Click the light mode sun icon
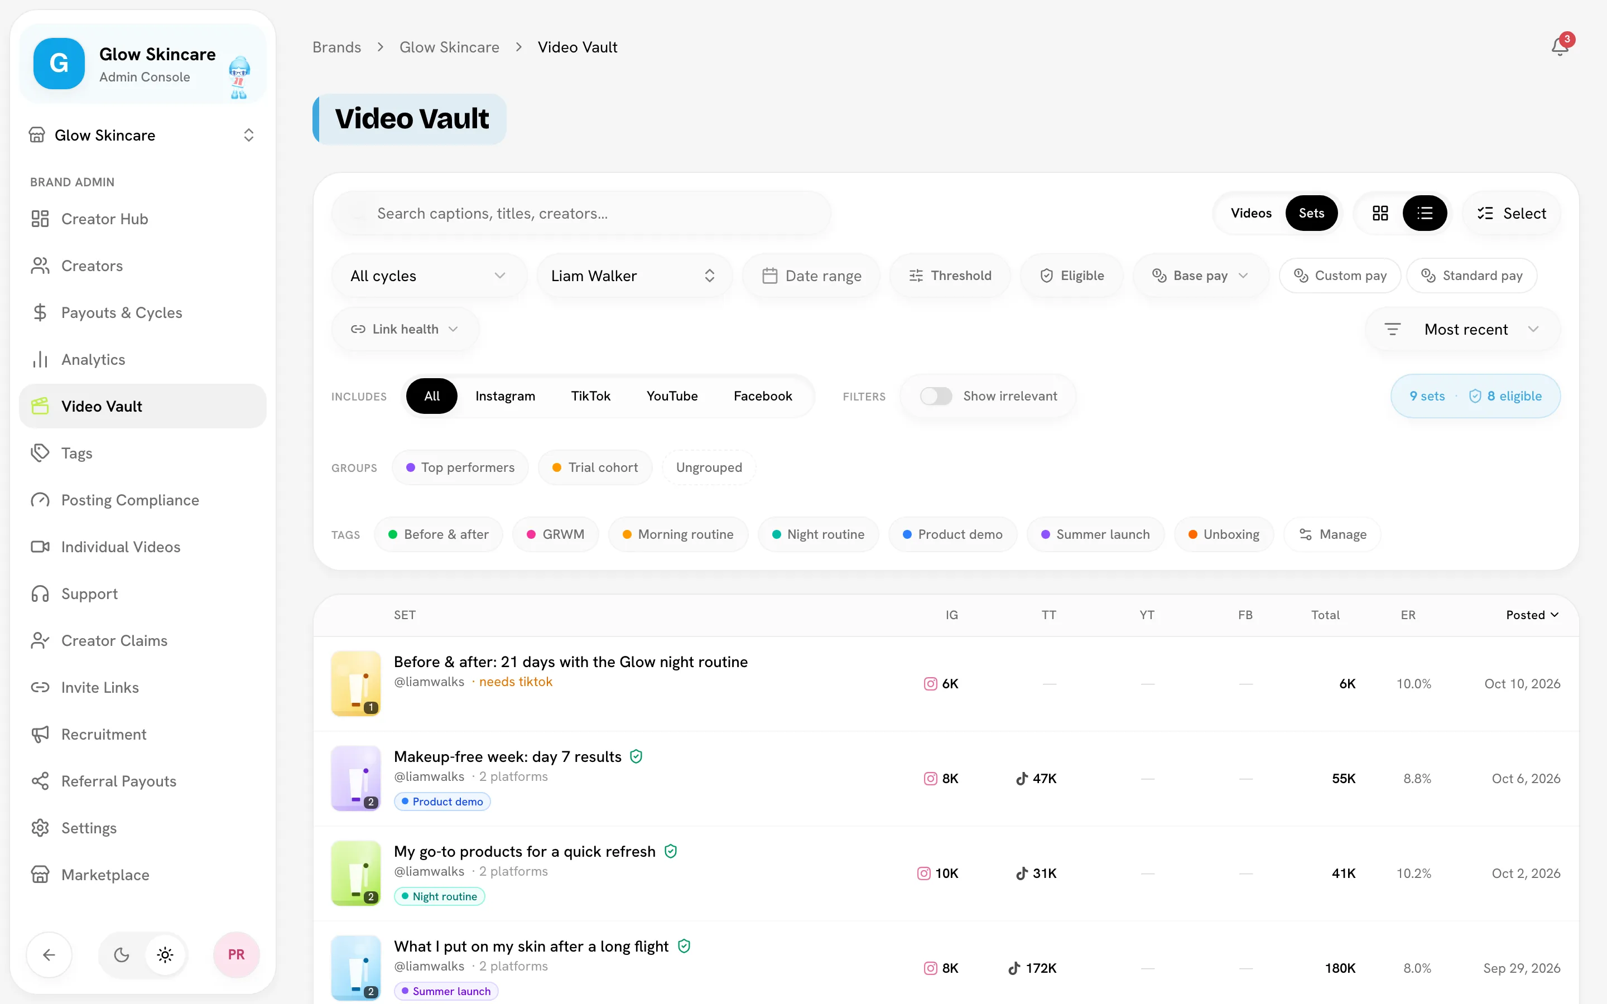This screenshot has width=1607, height=1004. click(165, 955)
